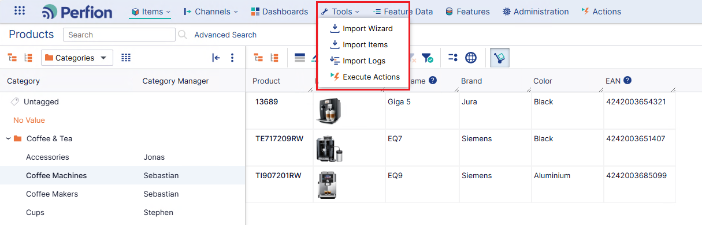Click the feature settings icon before globe

tap(453, 58)
